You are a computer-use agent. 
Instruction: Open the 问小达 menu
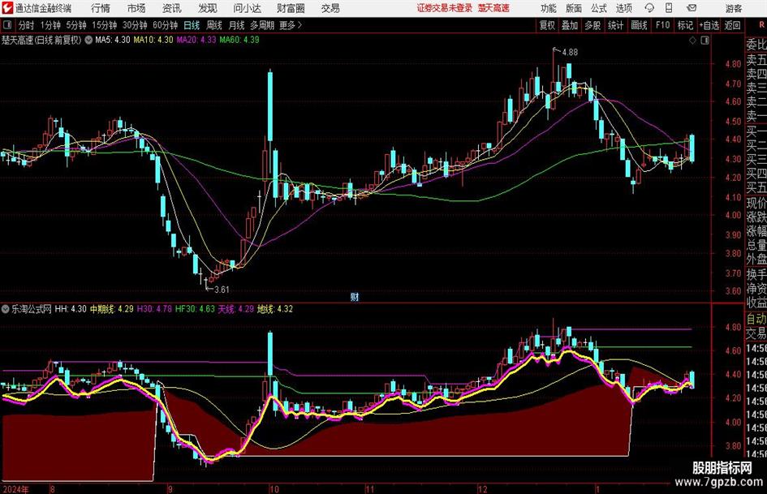(x=247, y=8)
